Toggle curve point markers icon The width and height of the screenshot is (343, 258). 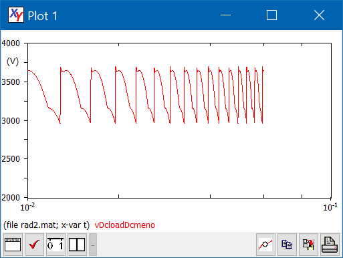(x=265, y=245)
